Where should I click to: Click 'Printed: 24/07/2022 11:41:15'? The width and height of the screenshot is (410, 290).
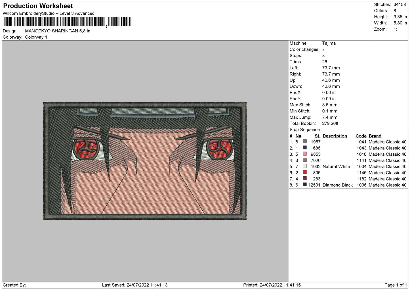272,285
